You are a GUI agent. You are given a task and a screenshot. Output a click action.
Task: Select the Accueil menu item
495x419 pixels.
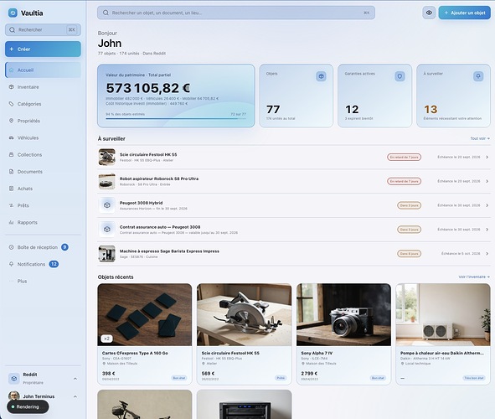tap(43, 70)
